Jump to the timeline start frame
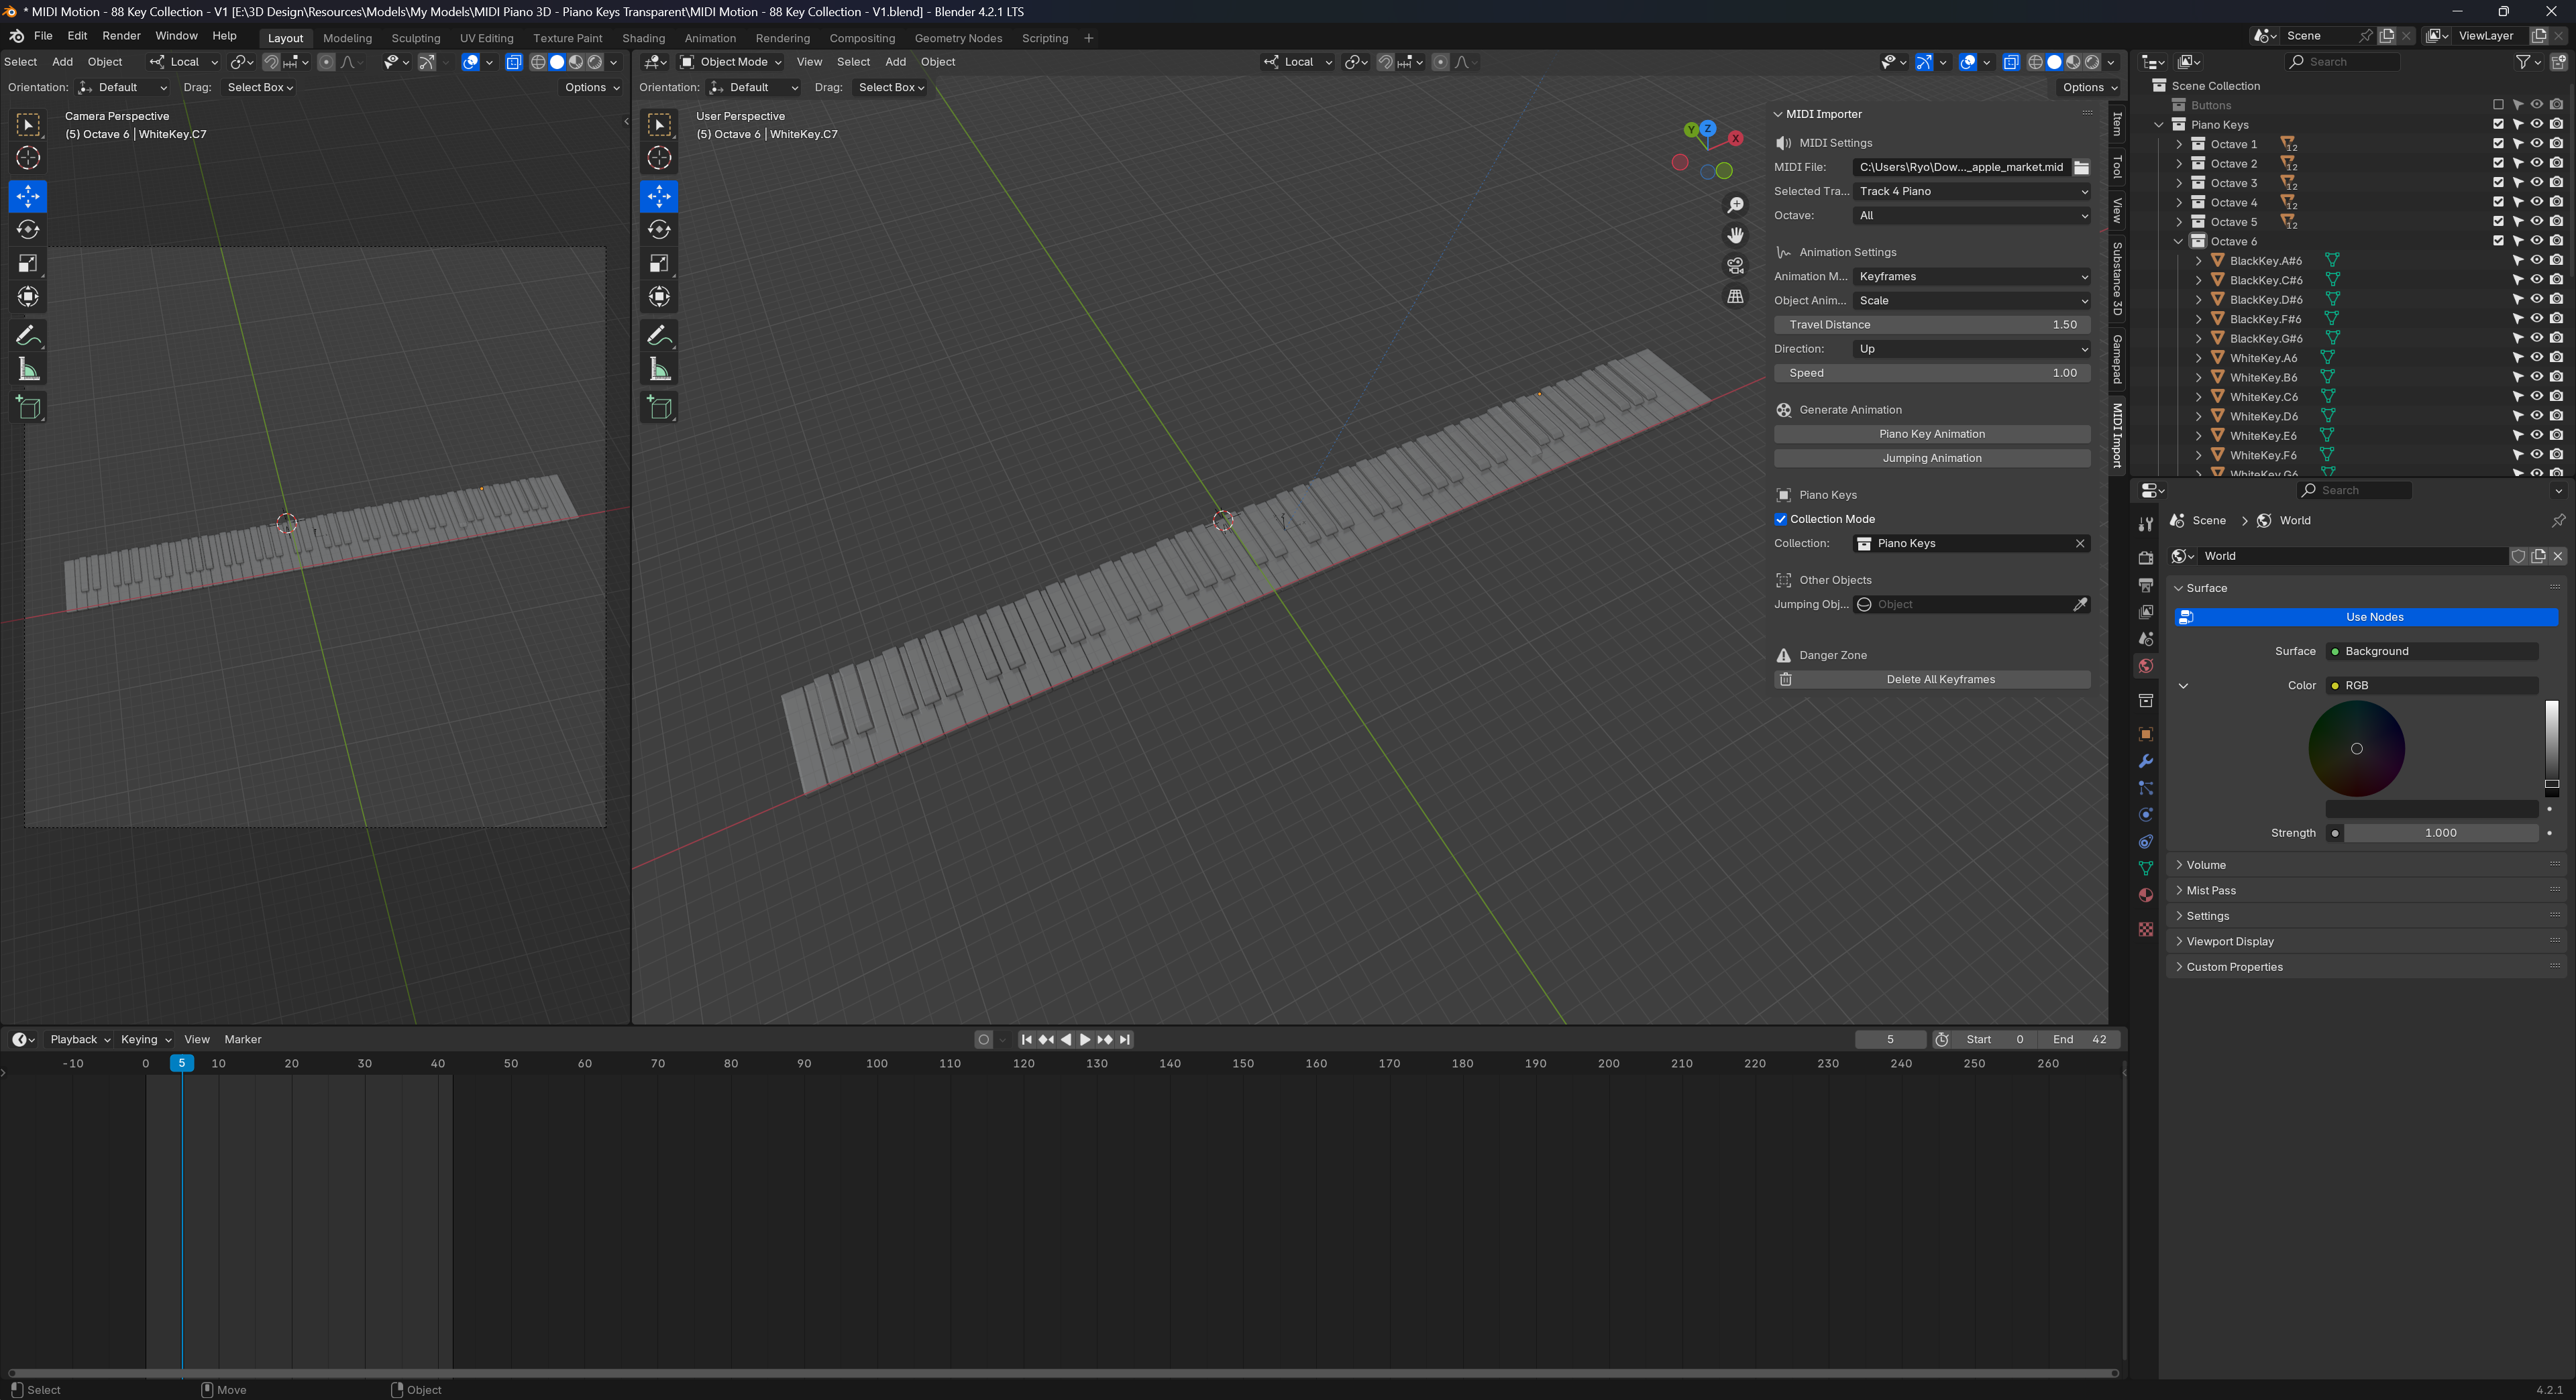 (1026, 1040)
